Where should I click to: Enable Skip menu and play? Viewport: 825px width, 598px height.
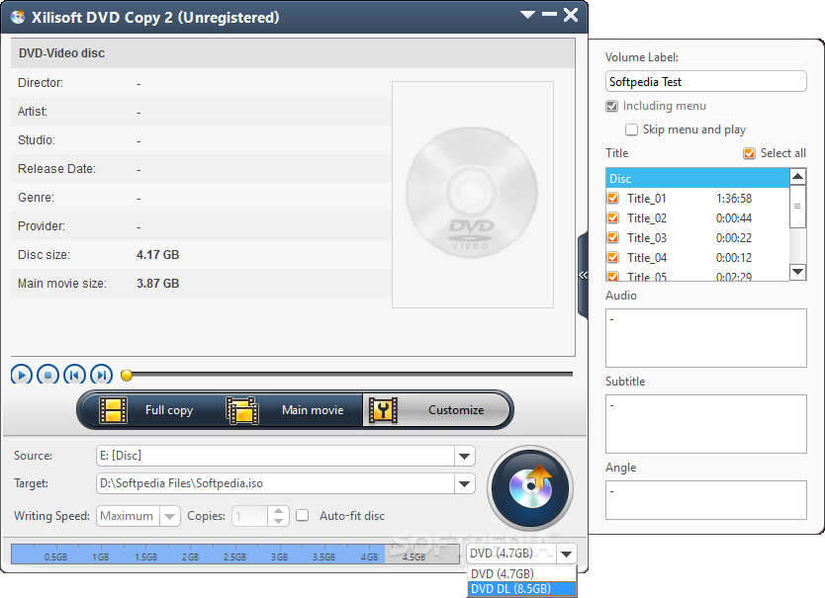pos(631,129)
